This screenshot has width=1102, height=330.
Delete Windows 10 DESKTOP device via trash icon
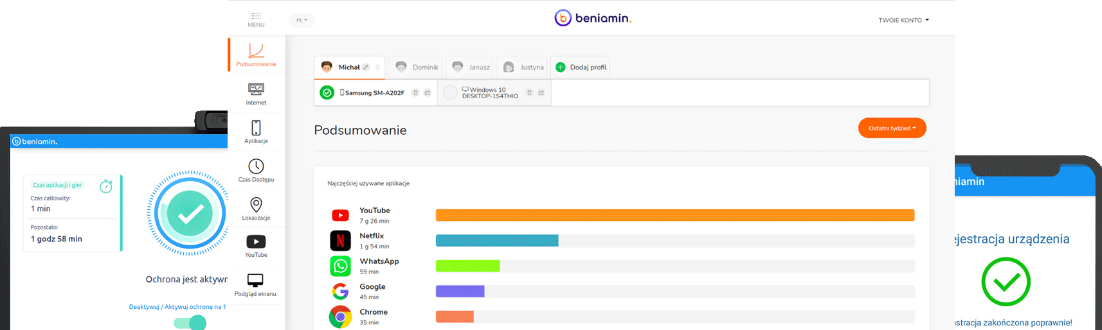coord(529,92)
